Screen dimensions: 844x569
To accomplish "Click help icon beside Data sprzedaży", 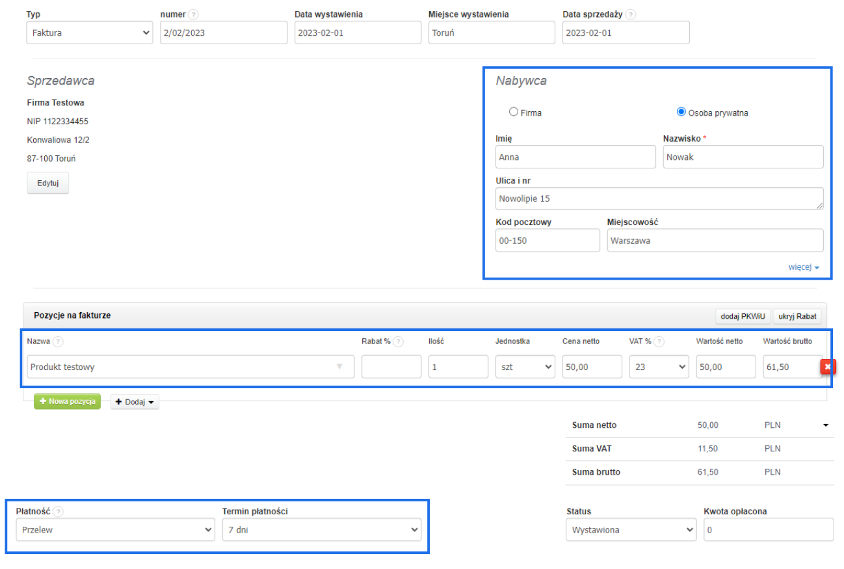I will click(631, 14).
